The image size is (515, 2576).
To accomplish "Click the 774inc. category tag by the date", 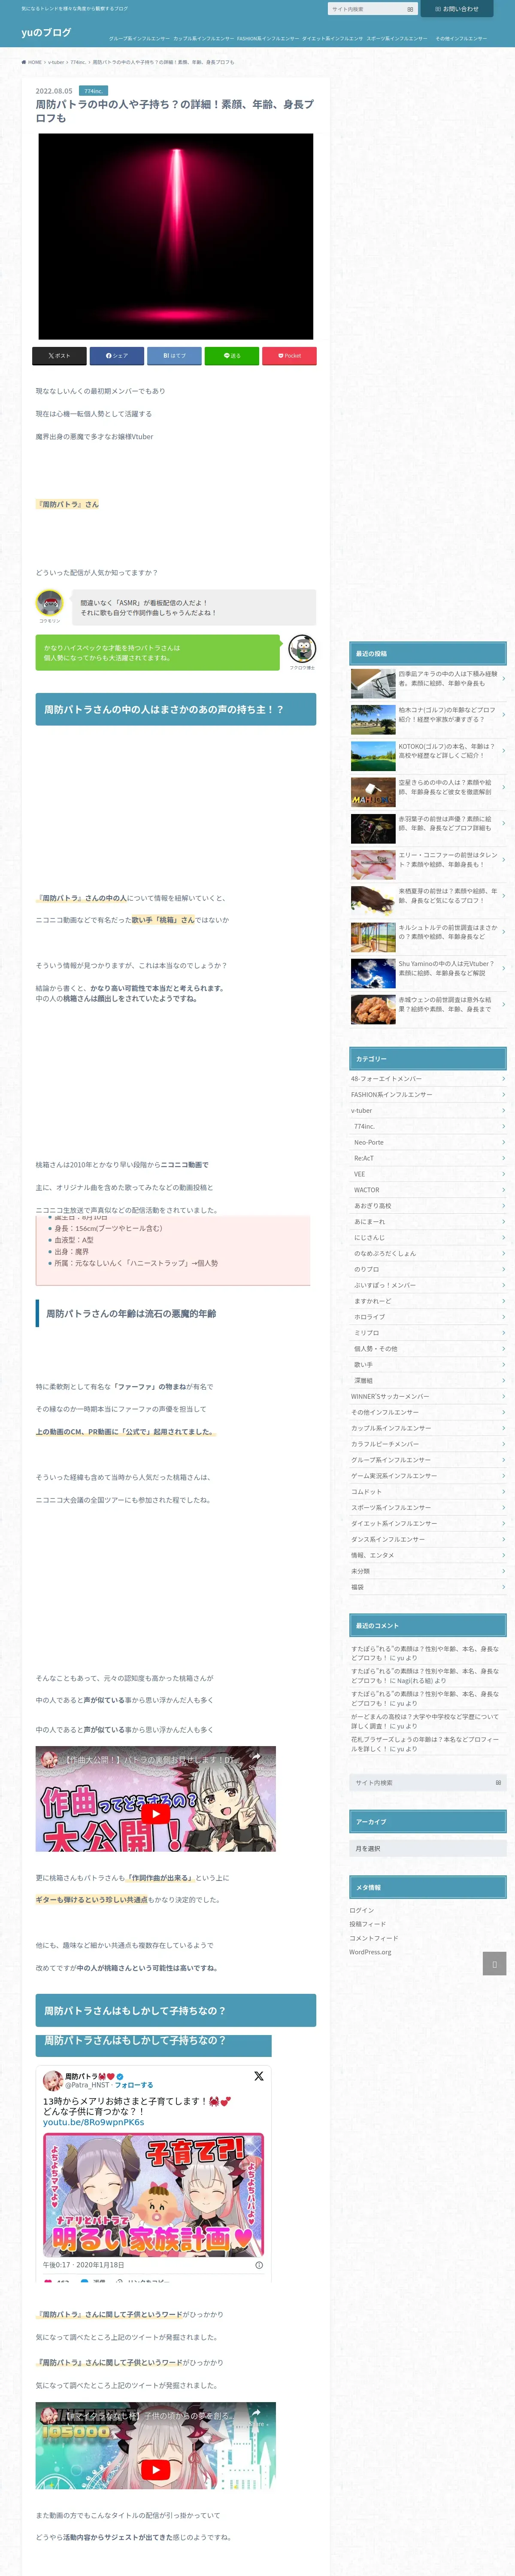I will pos(93,91).
